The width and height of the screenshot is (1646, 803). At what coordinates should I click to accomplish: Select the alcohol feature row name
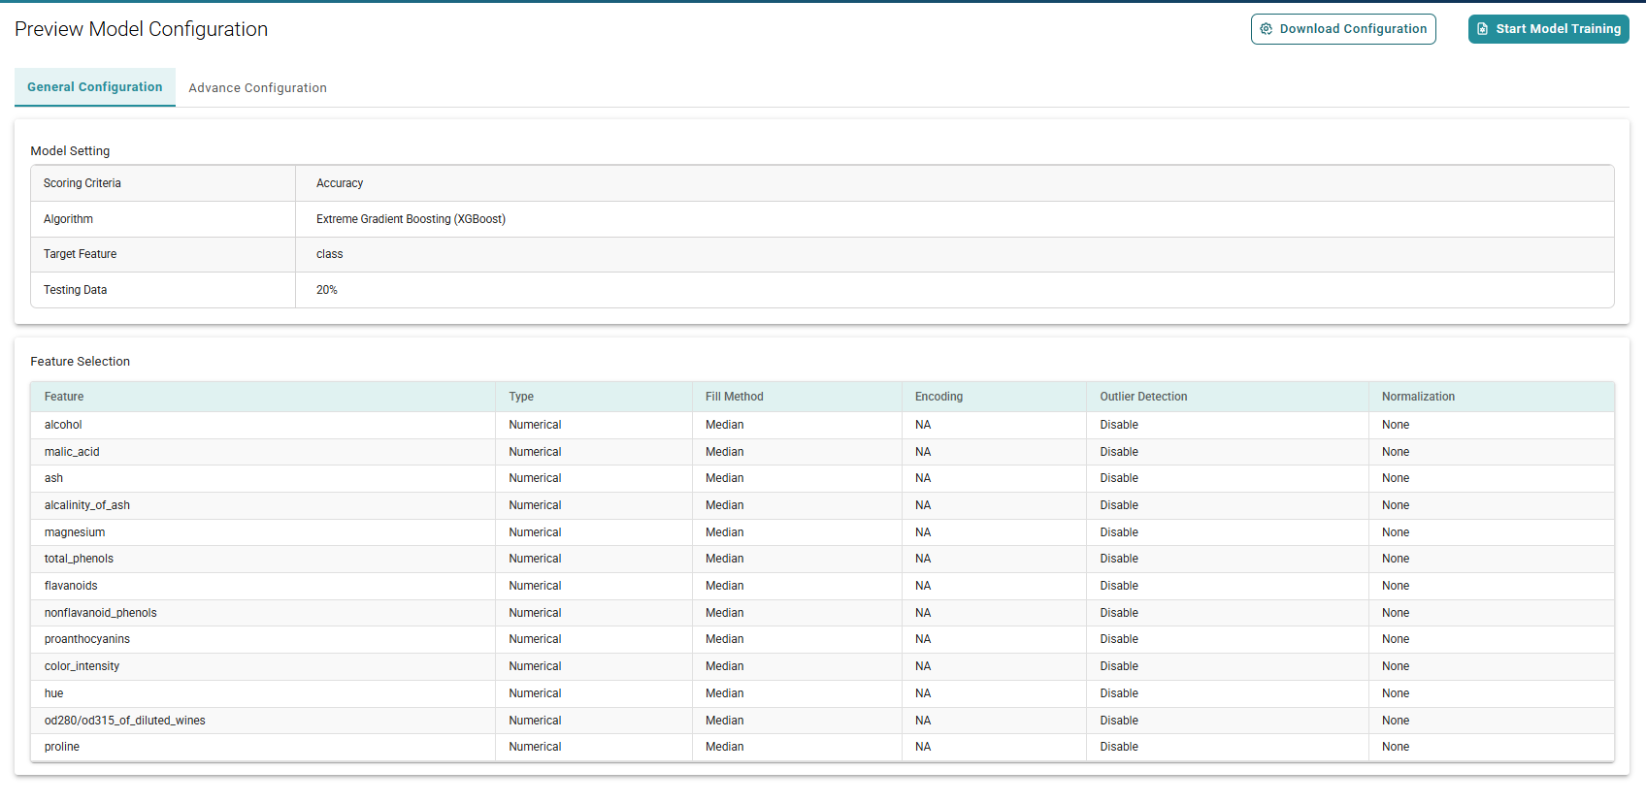click(63, 425)
